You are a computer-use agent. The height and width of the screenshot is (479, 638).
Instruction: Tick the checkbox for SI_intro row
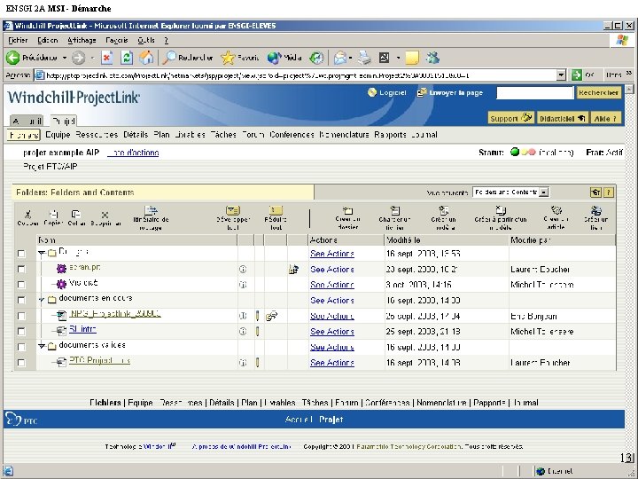tap(21, 332)
